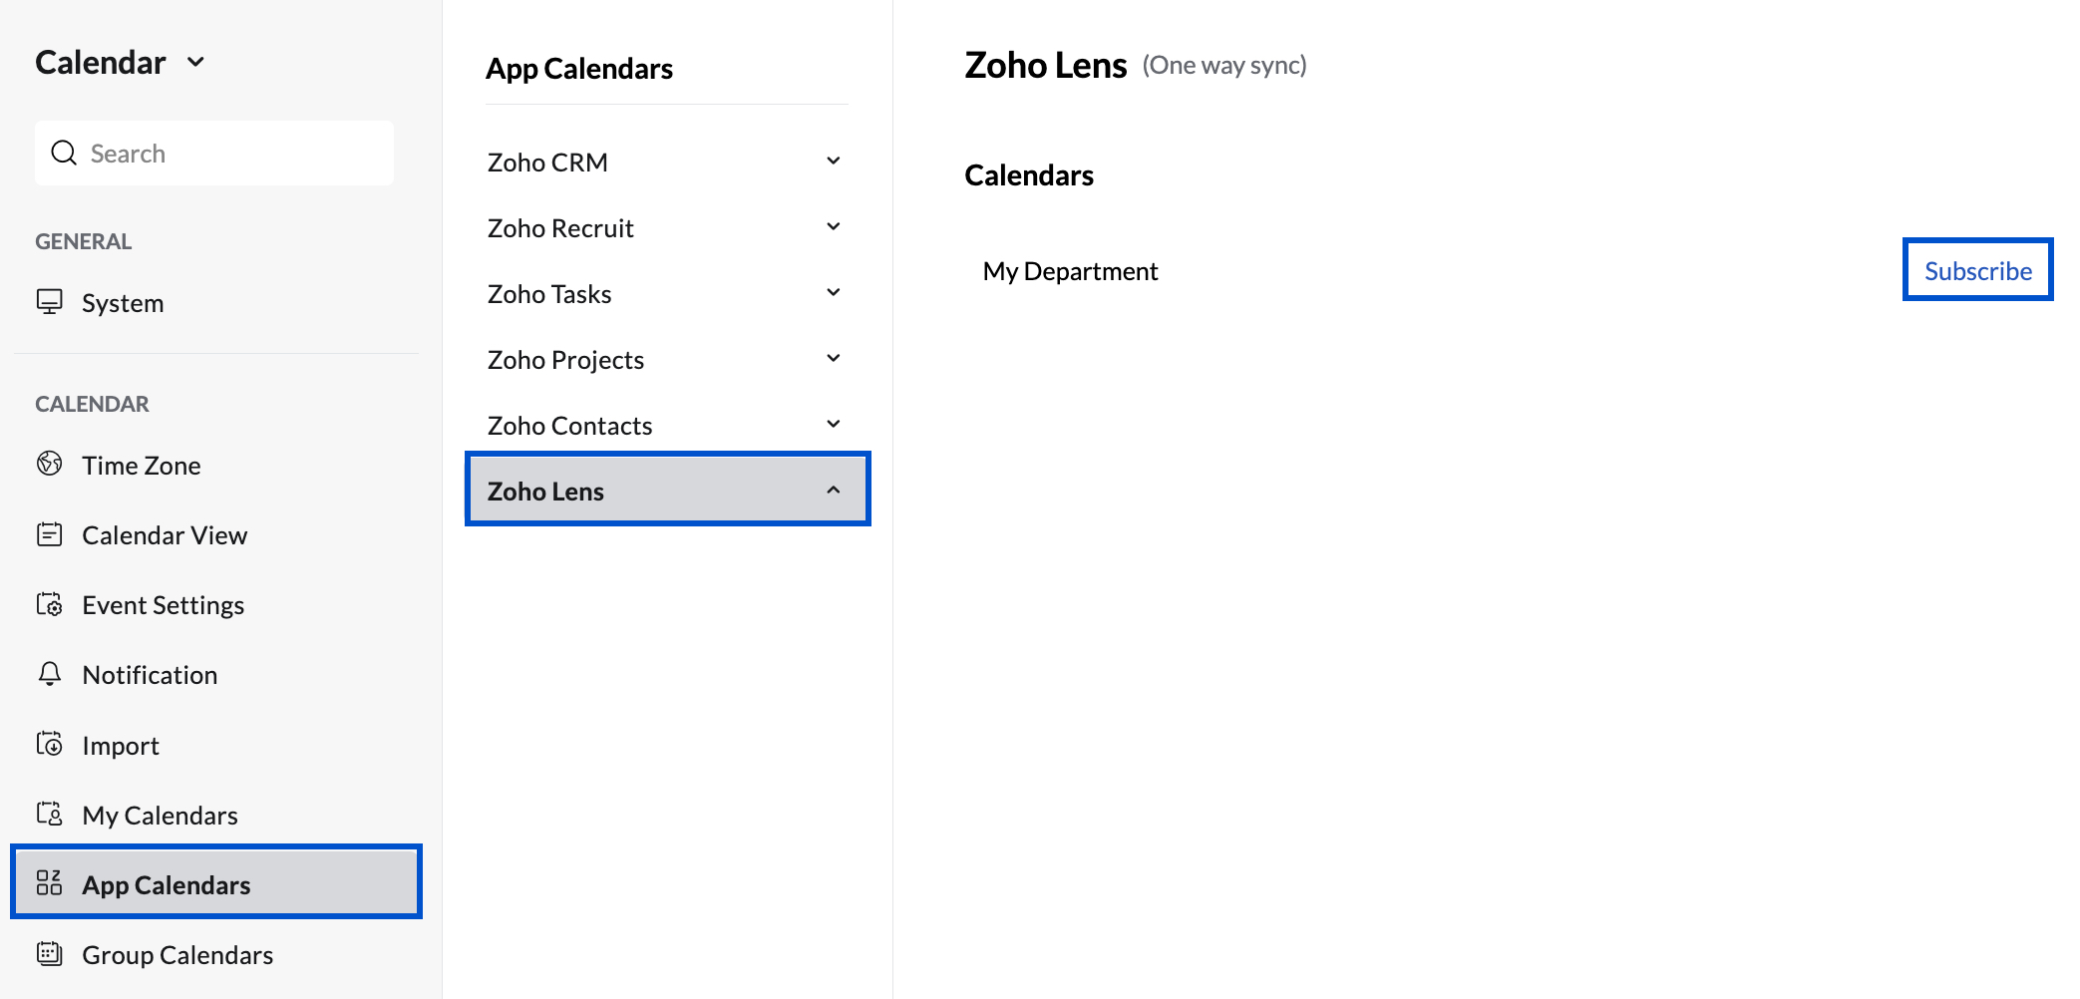Click the App Calendars grid icon
This screenshot has width=2080, height=999.
tap(49, 883)
